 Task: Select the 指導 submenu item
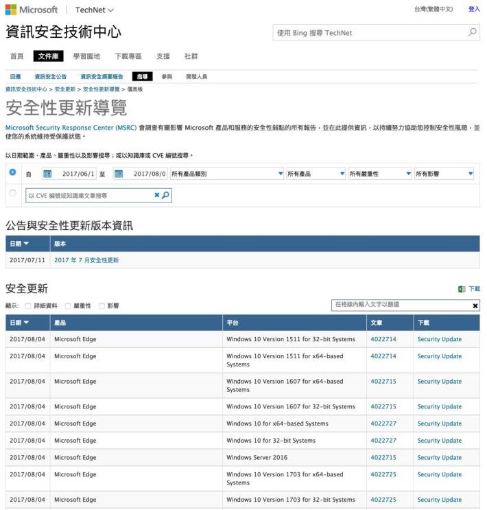pos(143,76)
